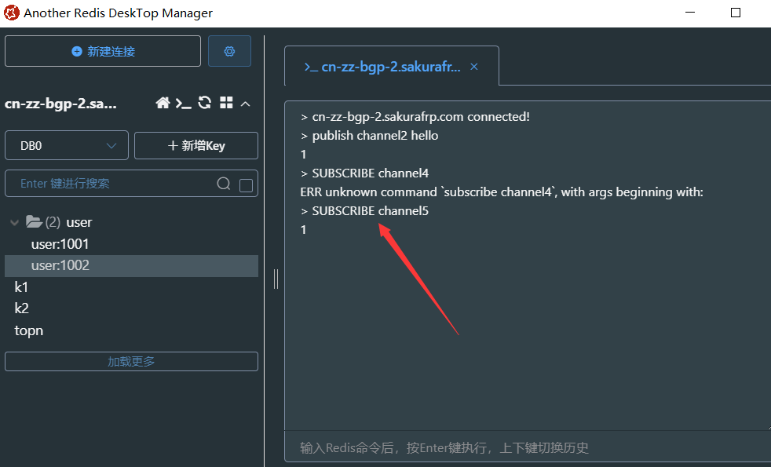Image resolution: width=771 pixels, height=467 pixels.
Task: Close the cn-zz-bgp-2.sakurafr... tab
Action: 474,67
